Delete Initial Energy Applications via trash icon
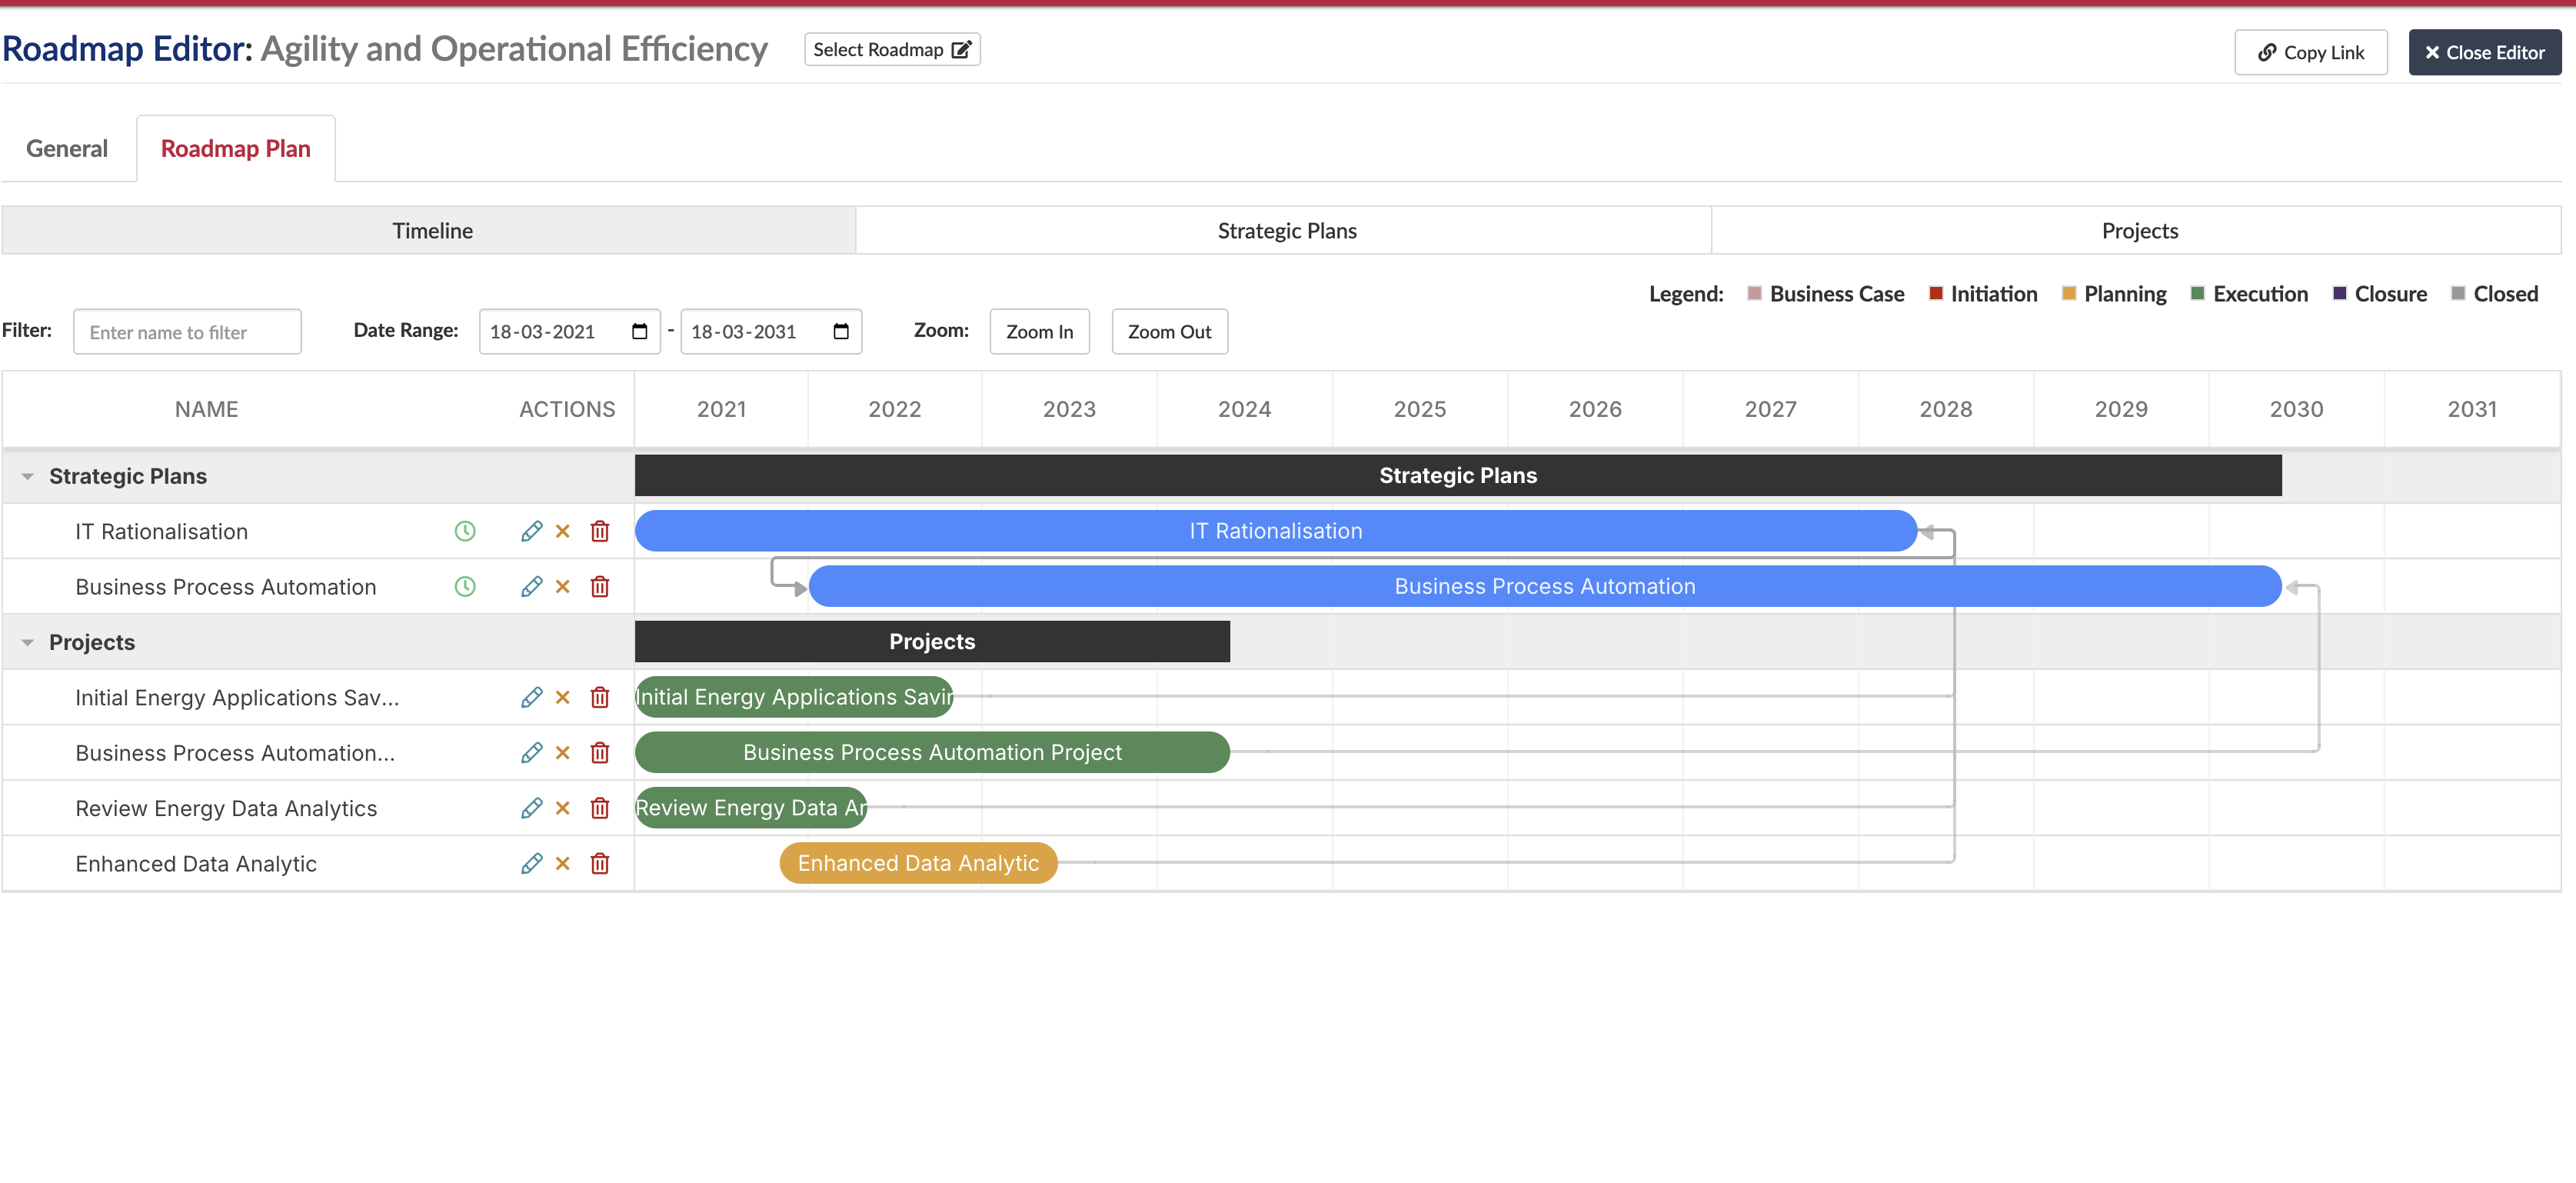Image resolution: width=2576 pixels, height=1183 pixels. coord(599,697)
